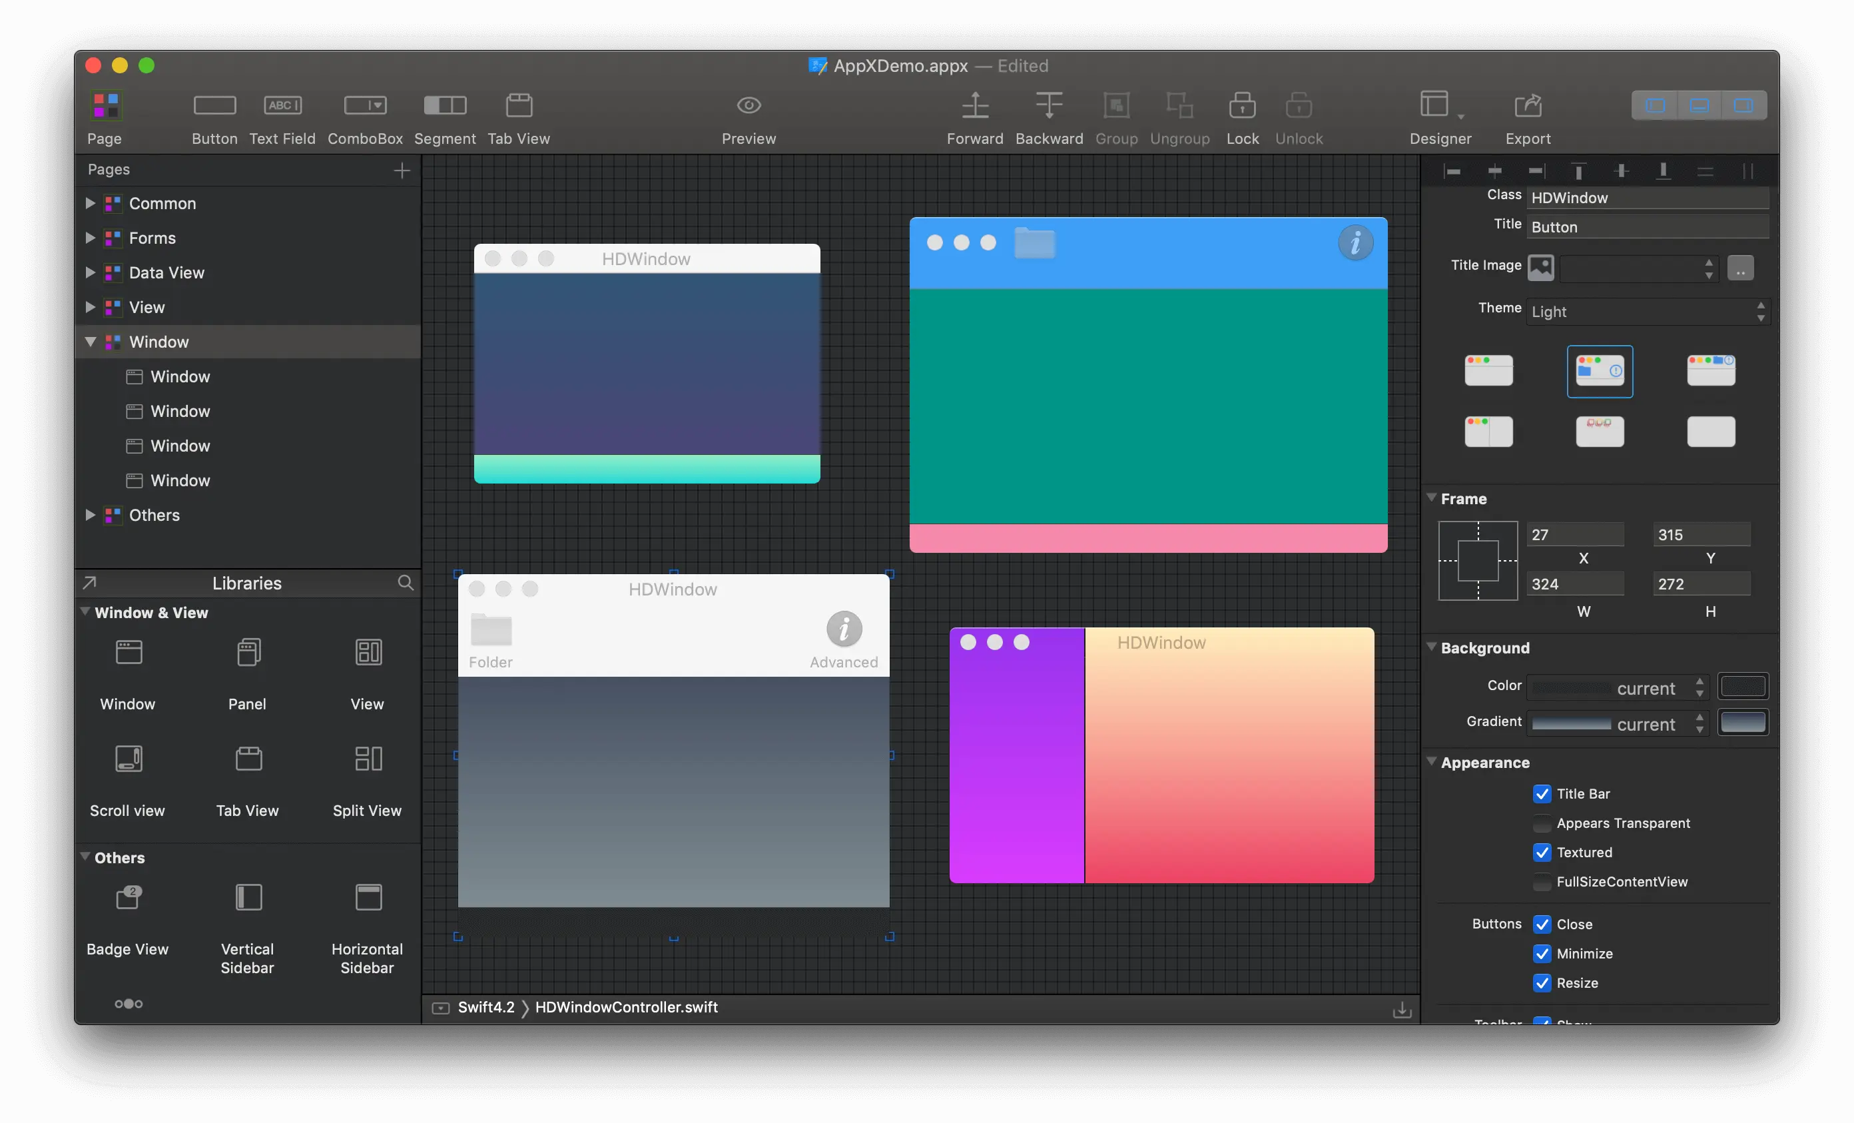This screenshot has height=1123, width=1854.
Task: Open the Theme dropdown showing Light
Action: pos(1646,312)
